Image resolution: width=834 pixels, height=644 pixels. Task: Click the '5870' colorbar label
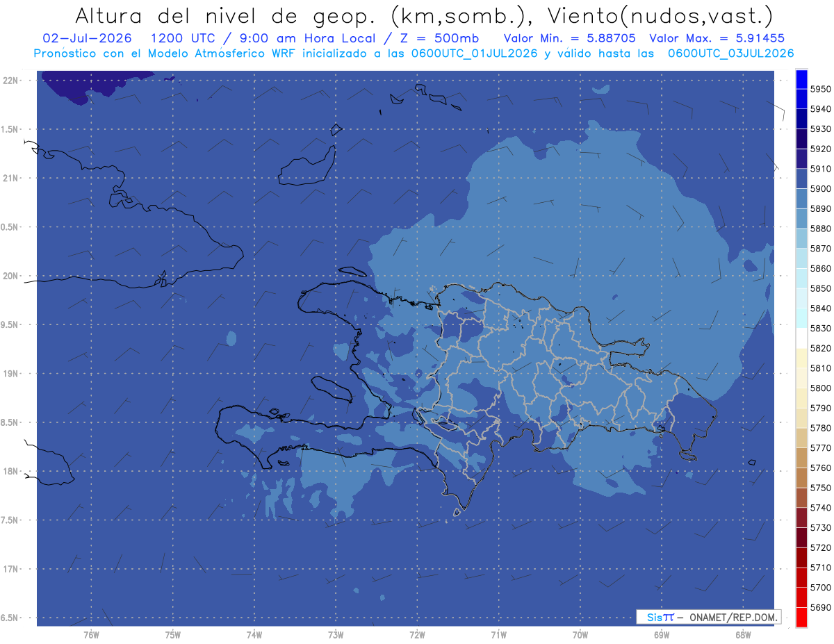pyautogui.click(x=821, y=249)
